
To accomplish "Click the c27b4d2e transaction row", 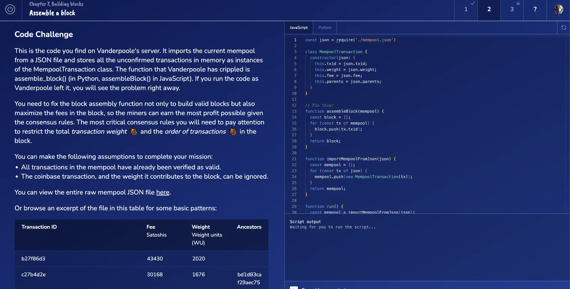I will [33, 274].
